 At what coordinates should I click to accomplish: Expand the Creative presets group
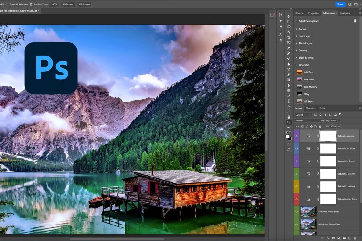tap(296, 50)
